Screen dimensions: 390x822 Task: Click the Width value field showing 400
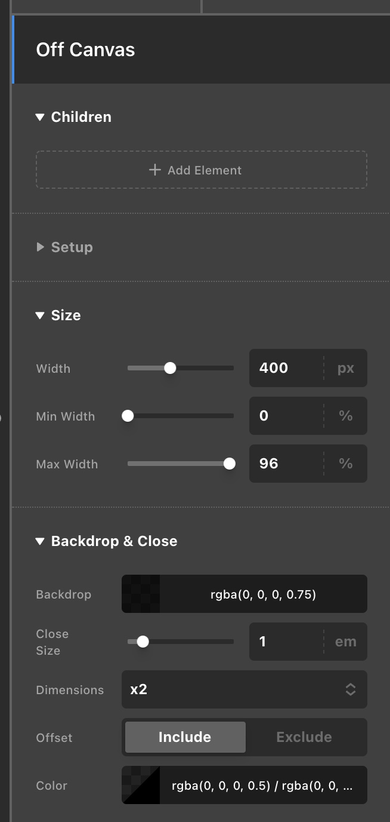286,368
